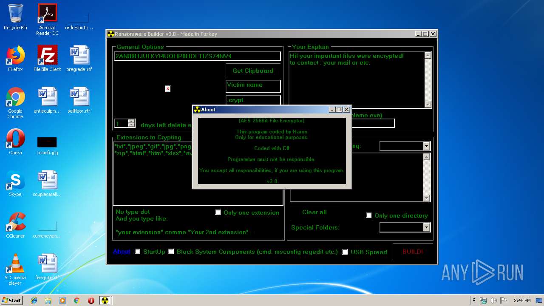Screen dimensions: 544x306
Task: Click Get Clipboard button
Action: tap(253, 71)
